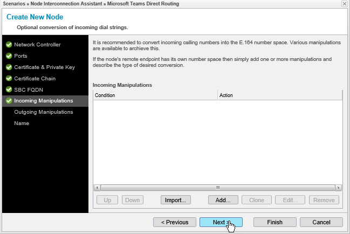Viewport: 350px width, 234px height.
Task: Select the Network Controller step label
Action: pos(37,45)
